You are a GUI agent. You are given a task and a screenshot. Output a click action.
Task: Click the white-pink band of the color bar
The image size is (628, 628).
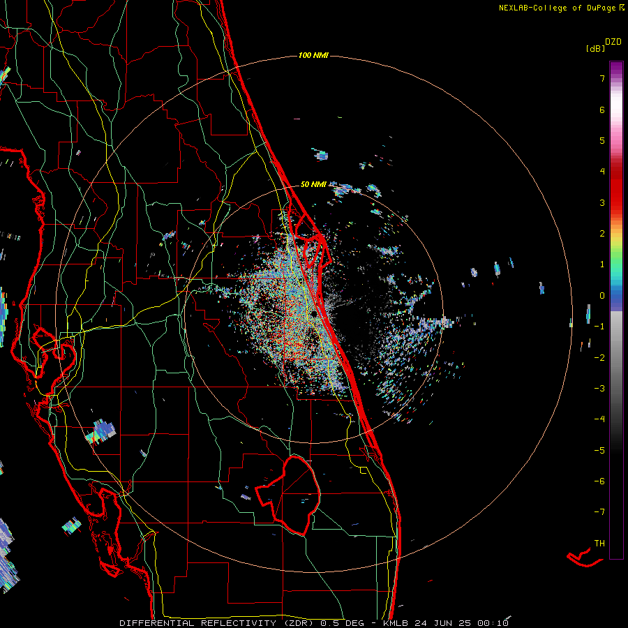coord(616,110)
